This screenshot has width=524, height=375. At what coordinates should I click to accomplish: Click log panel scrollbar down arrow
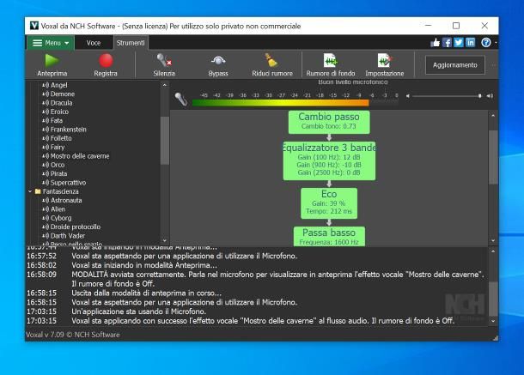[493, 321]
